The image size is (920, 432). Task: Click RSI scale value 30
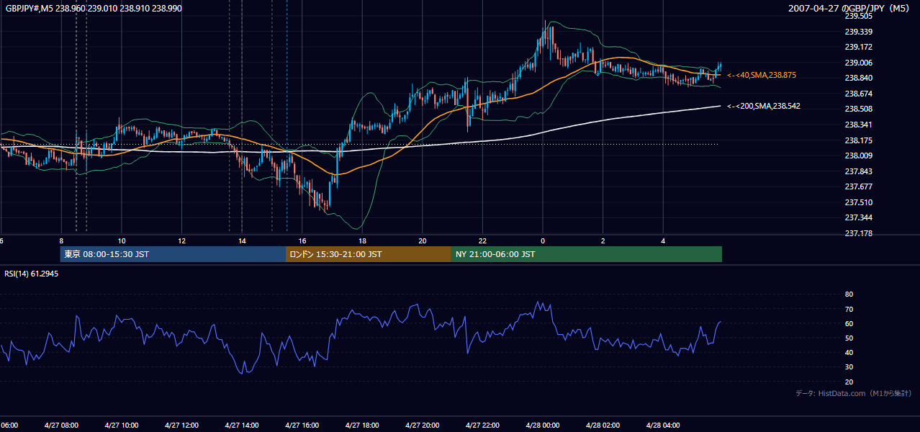click(849, 367)
